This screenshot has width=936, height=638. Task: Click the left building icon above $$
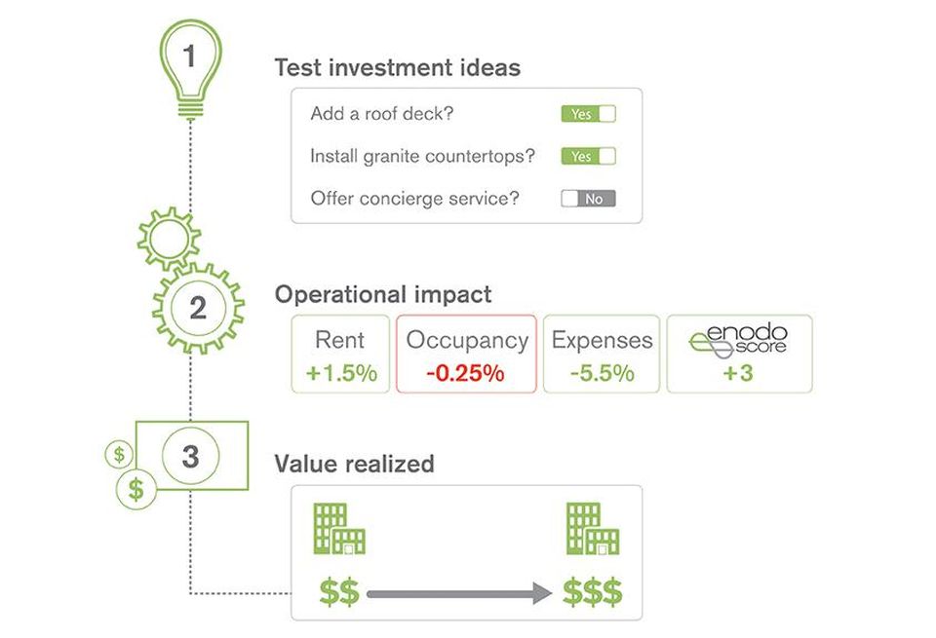[339, 529]
